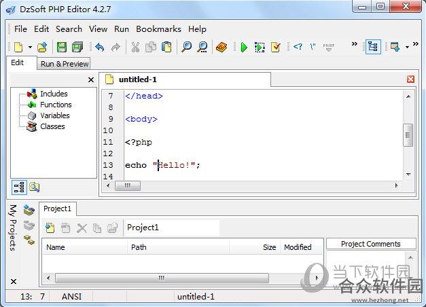Close the untitled-1 document with red X
Image resolution: width=426 pixels, height=307 pixels.
(410, 79)
